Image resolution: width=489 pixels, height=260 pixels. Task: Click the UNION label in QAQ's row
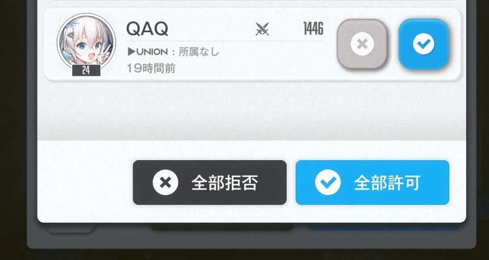152,52
